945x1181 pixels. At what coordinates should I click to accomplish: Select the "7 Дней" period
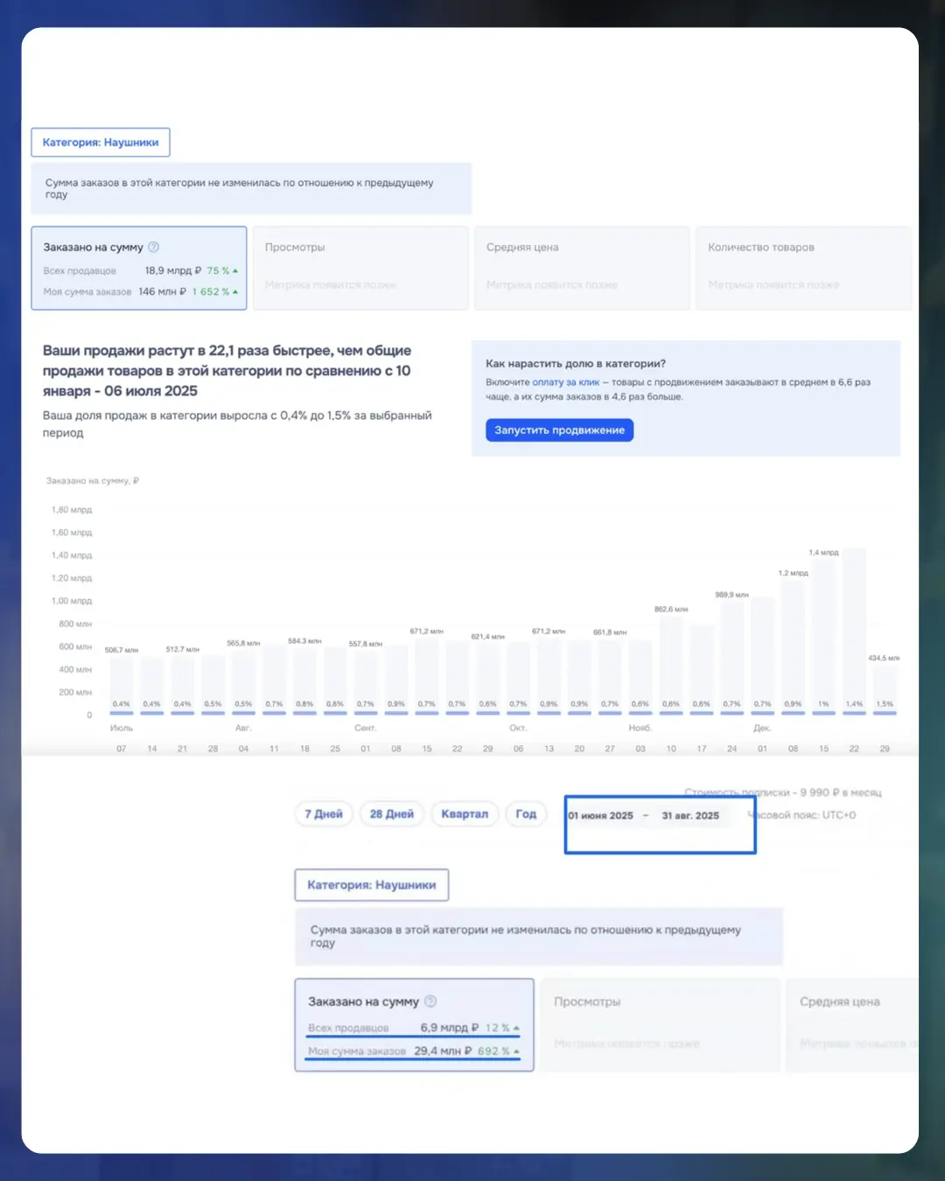pos(323,814)
